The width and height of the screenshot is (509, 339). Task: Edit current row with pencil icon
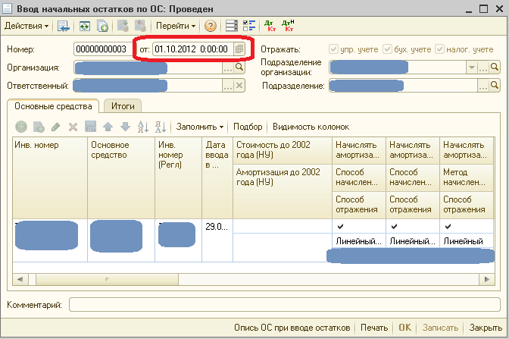point(56,127)
